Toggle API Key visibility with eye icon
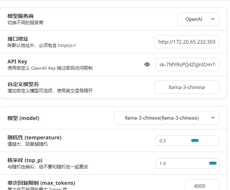Screen dimensions: 230x190 pyautogui.click(x=147, y=64)
